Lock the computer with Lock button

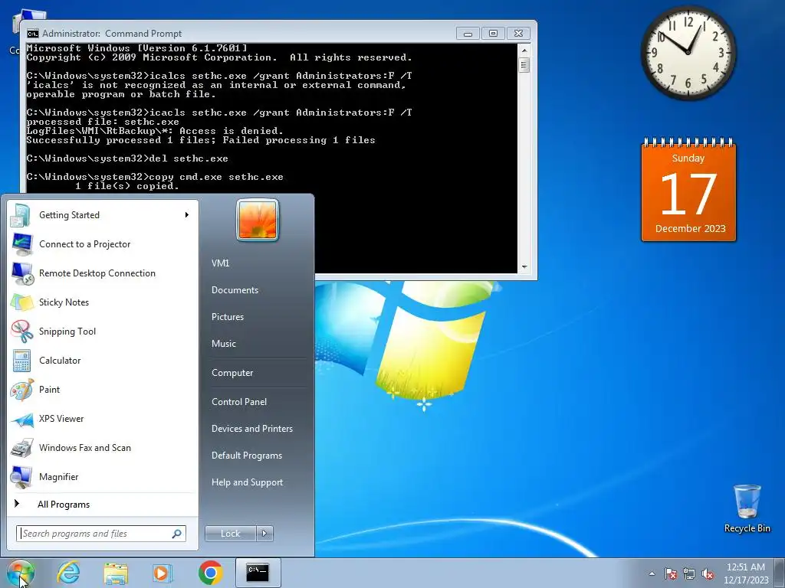click(x=230, y=534)
